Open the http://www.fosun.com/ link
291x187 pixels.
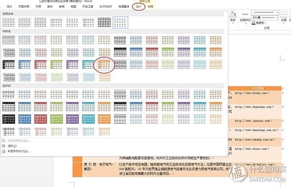(252, 93)
